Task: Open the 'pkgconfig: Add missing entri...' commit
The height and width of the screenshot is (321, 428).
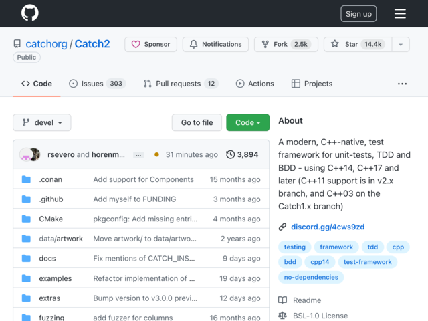Action: (145, 219)
